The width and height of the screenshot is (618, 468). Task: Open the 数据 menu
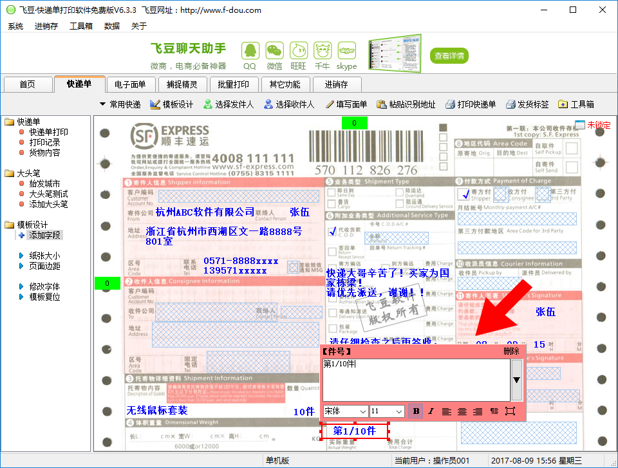click(x=112, y=26)
